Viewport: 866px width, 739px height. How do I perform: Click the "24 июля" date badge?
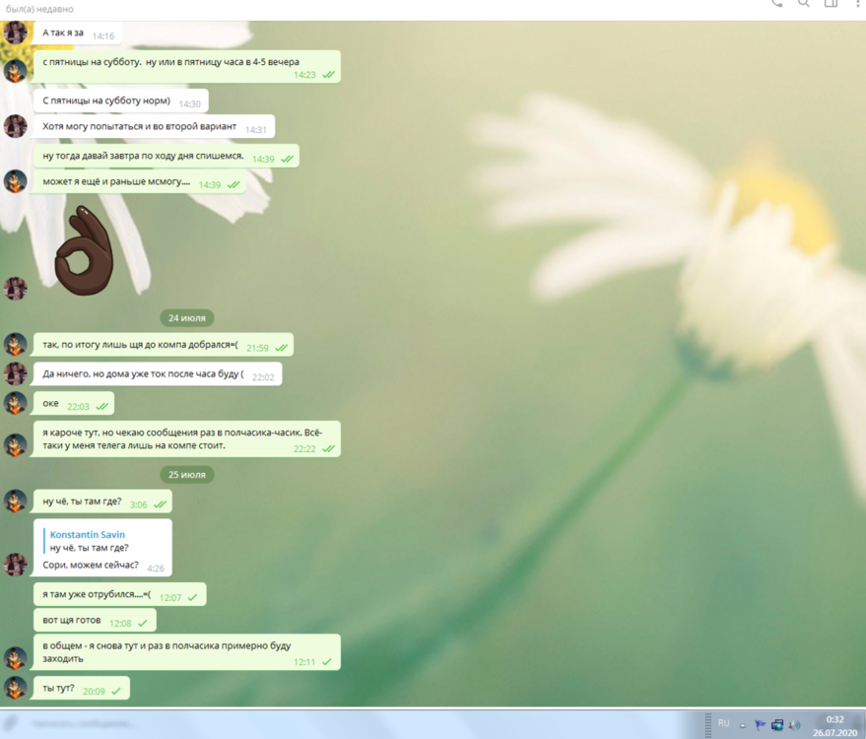[187, 317]
